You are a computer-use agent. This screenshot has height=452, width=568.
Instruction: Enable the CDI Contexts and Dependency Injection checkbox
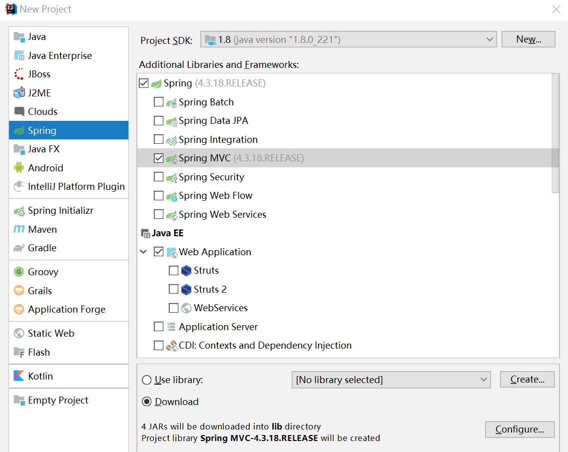click(159, 345)
